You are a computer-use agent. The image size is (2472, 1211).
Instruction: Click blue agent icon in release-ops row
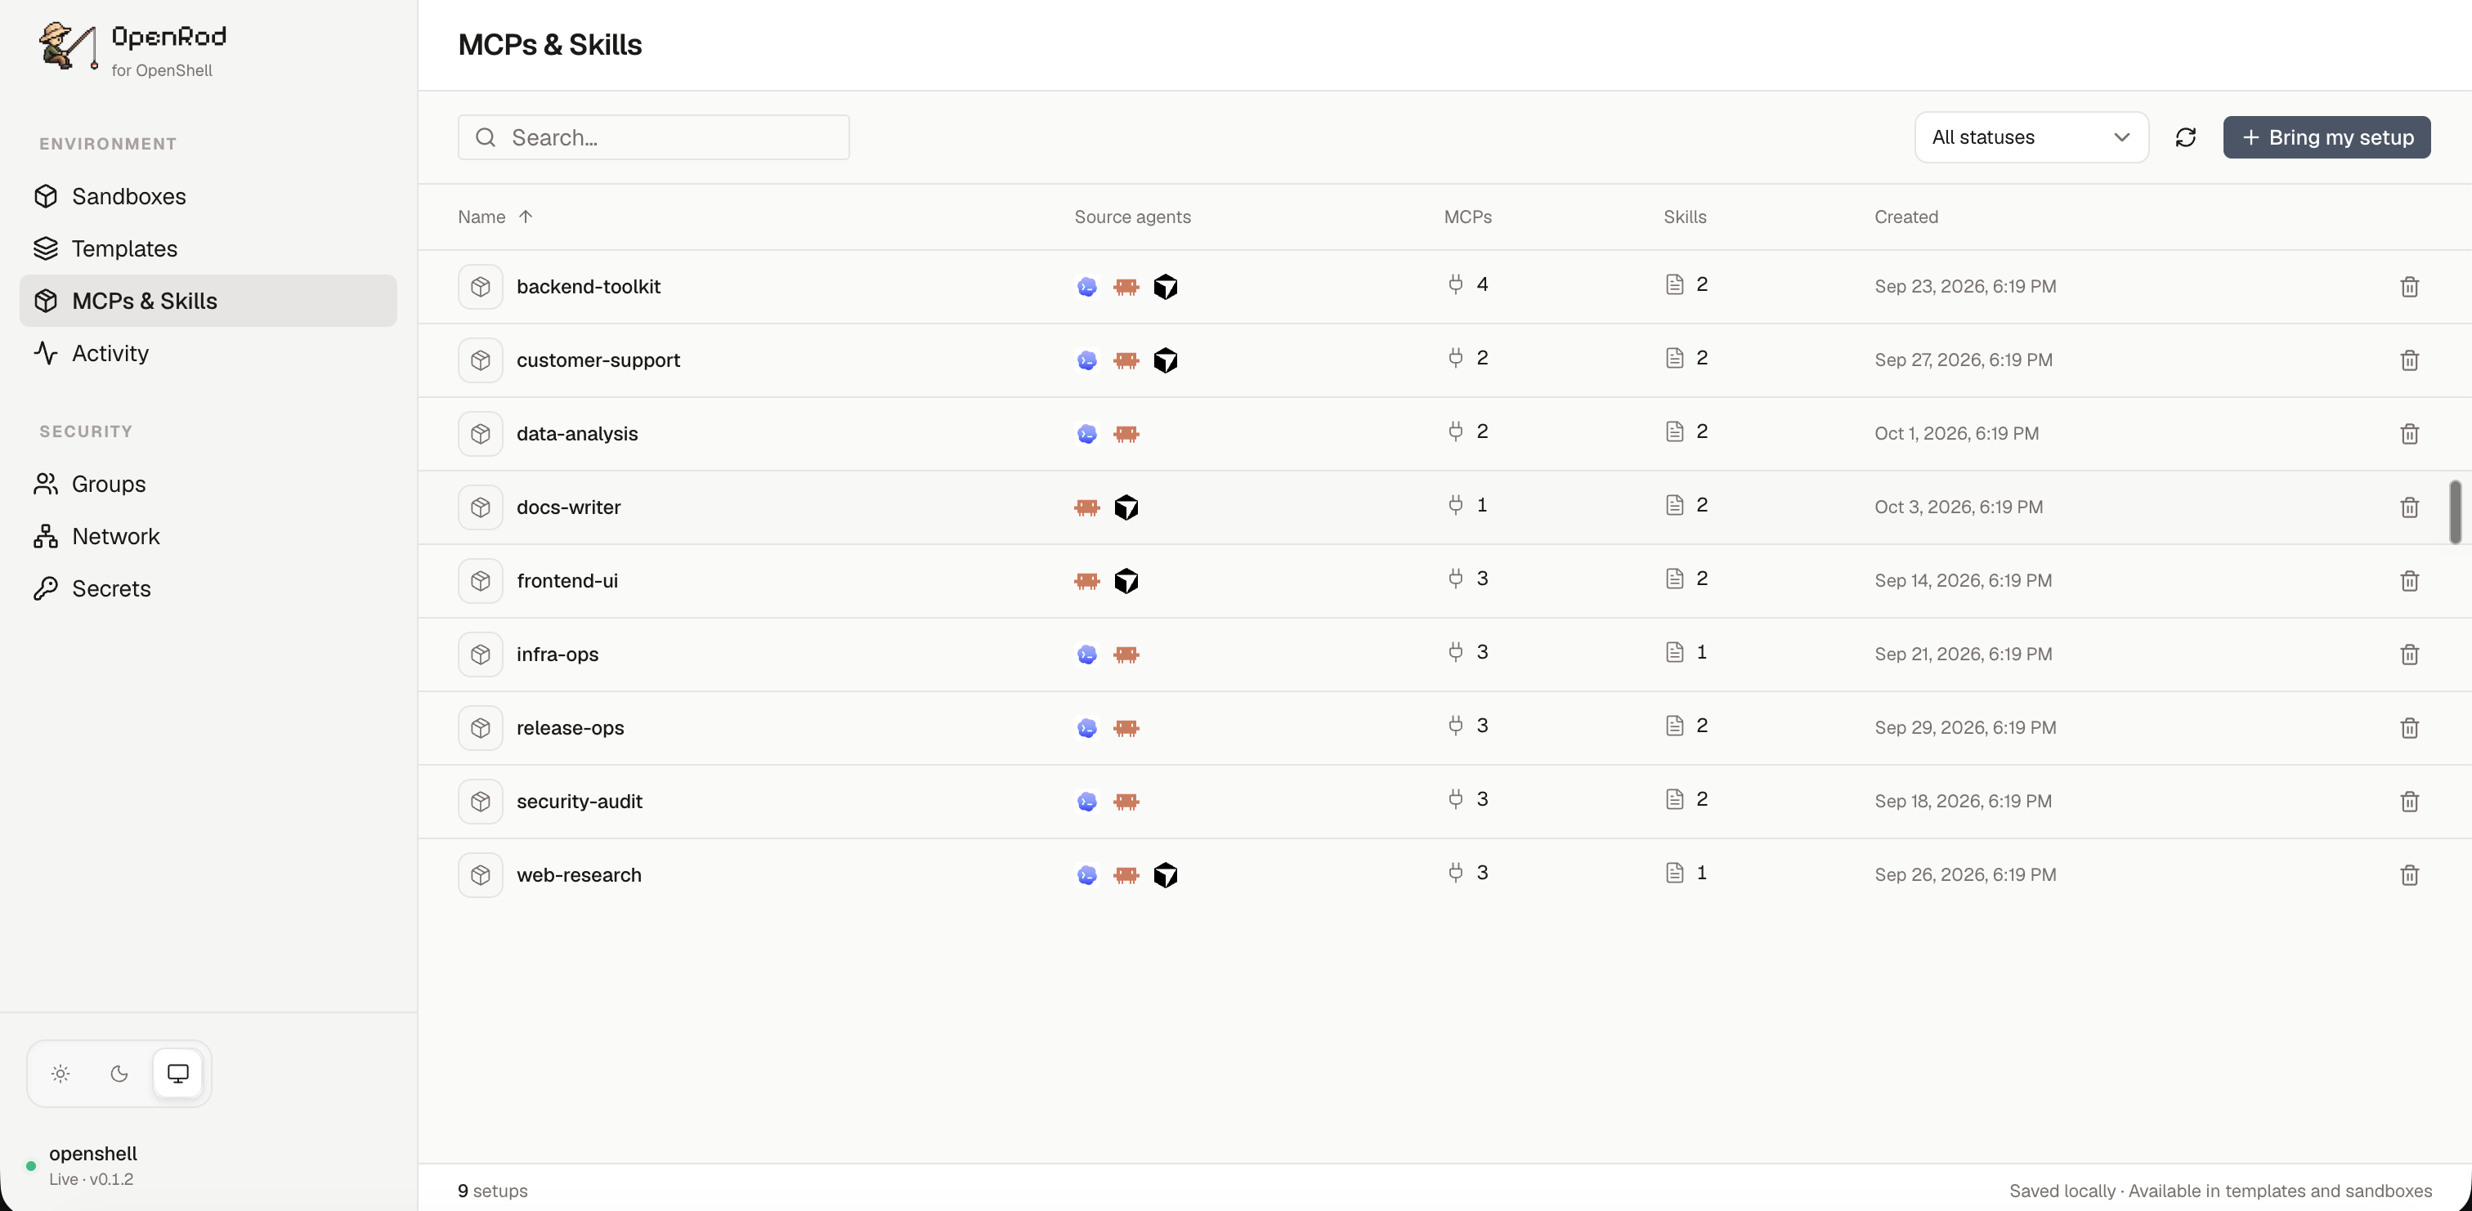click(x=1086, y=728)
